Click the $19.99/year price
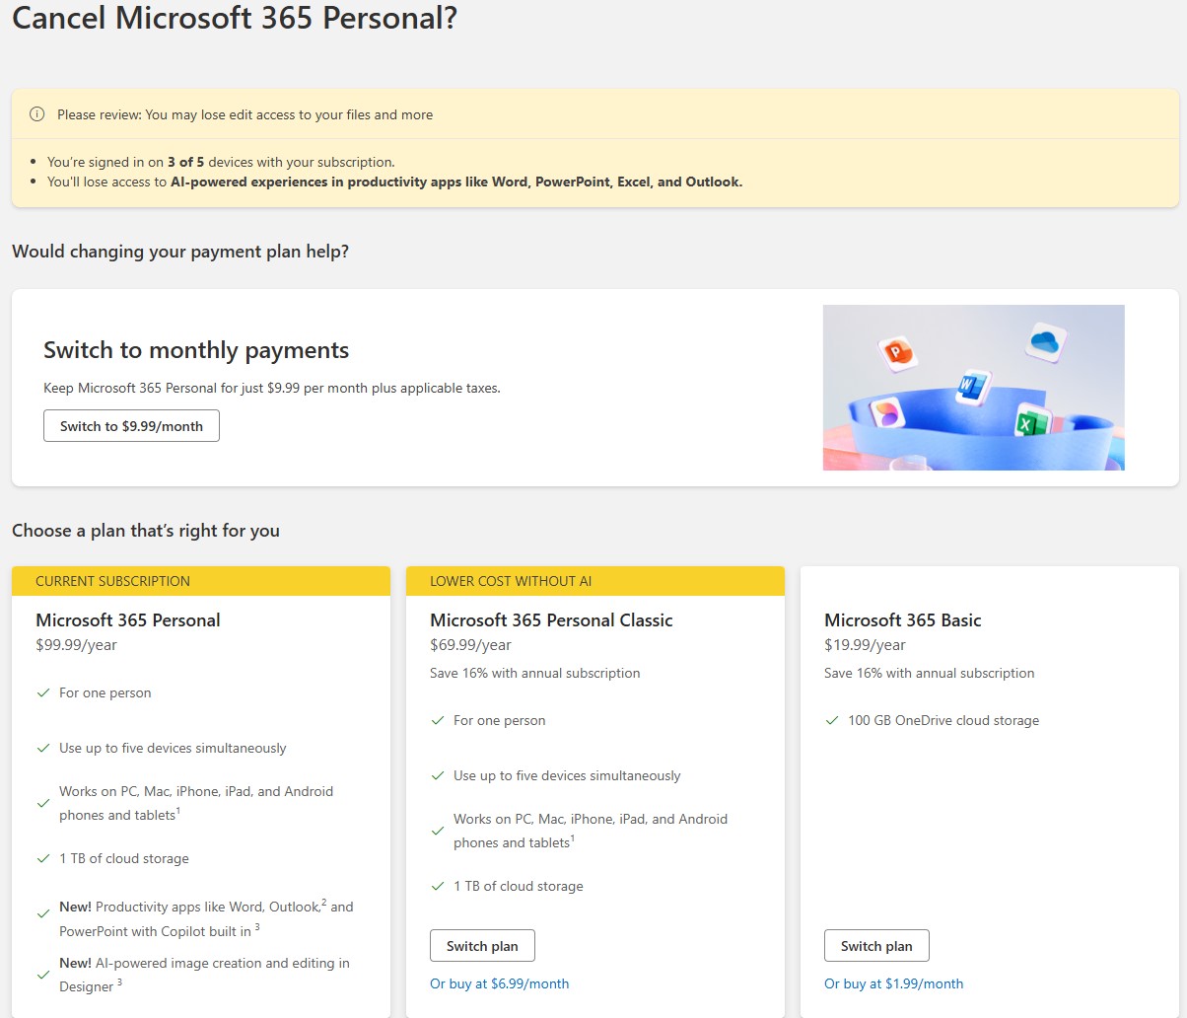Viewport: 1187px width, 1018px height. [865, 645]
